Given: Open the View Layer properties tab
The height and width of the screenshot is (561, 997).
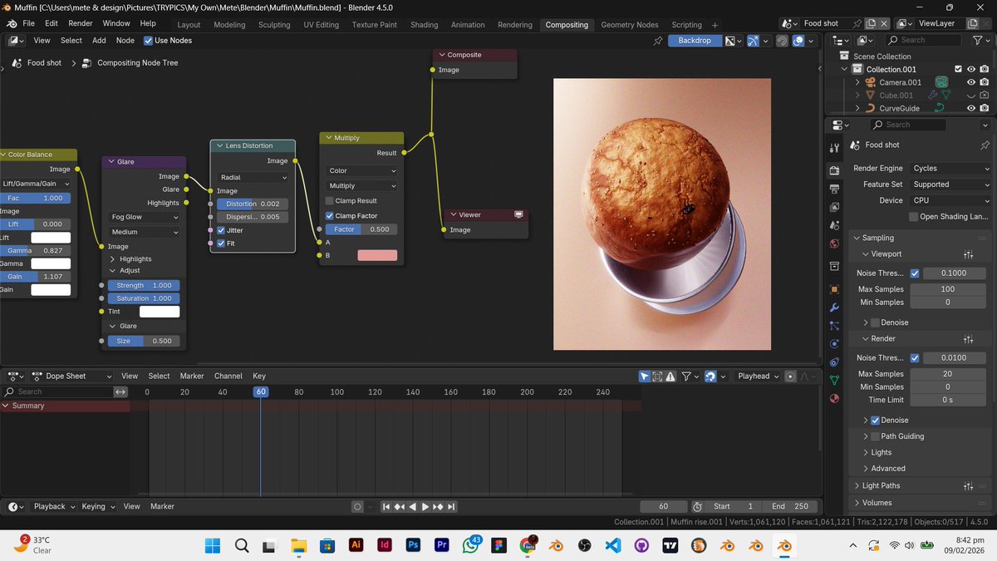Looking at the screenshot, I should 834,207.
